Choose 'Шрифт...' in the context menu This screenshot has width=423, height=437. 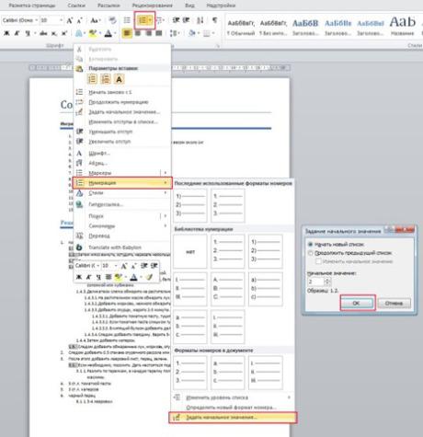[x=122, y=153]
